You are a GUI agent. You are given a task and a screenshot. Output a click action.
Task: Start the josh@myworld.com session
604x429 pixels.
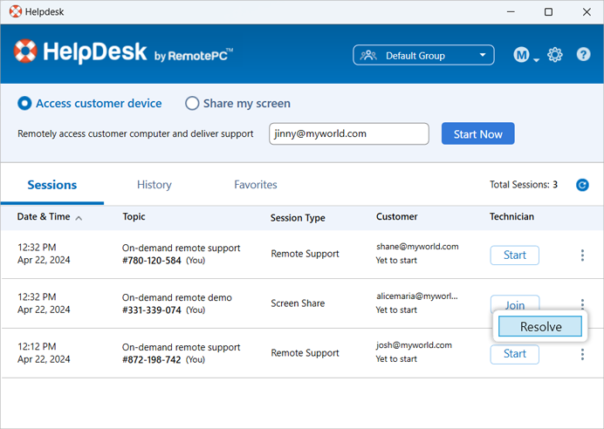coord(514,354)
